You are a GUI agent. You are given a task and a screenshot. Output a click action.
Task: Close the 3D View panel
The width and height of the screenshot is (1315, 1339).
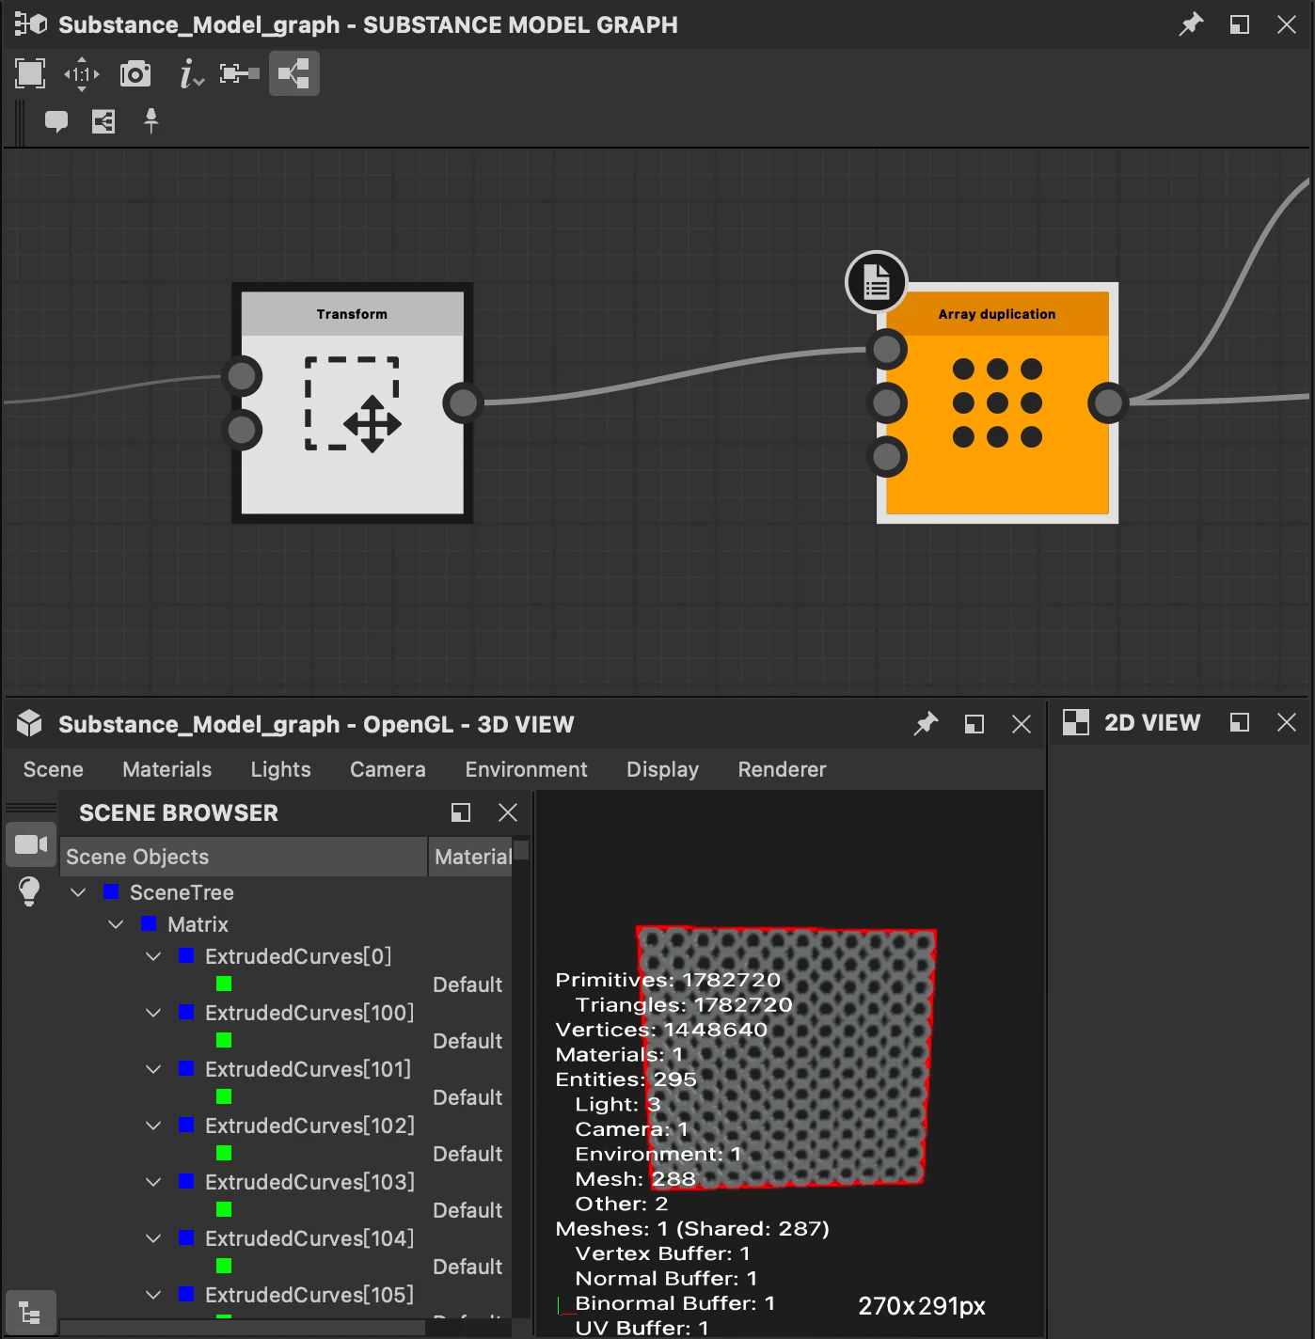pos(1022,724)
